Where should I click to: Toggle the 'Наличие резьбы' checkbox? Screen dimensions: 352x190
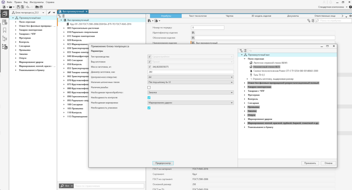click(x=149, y=87)
